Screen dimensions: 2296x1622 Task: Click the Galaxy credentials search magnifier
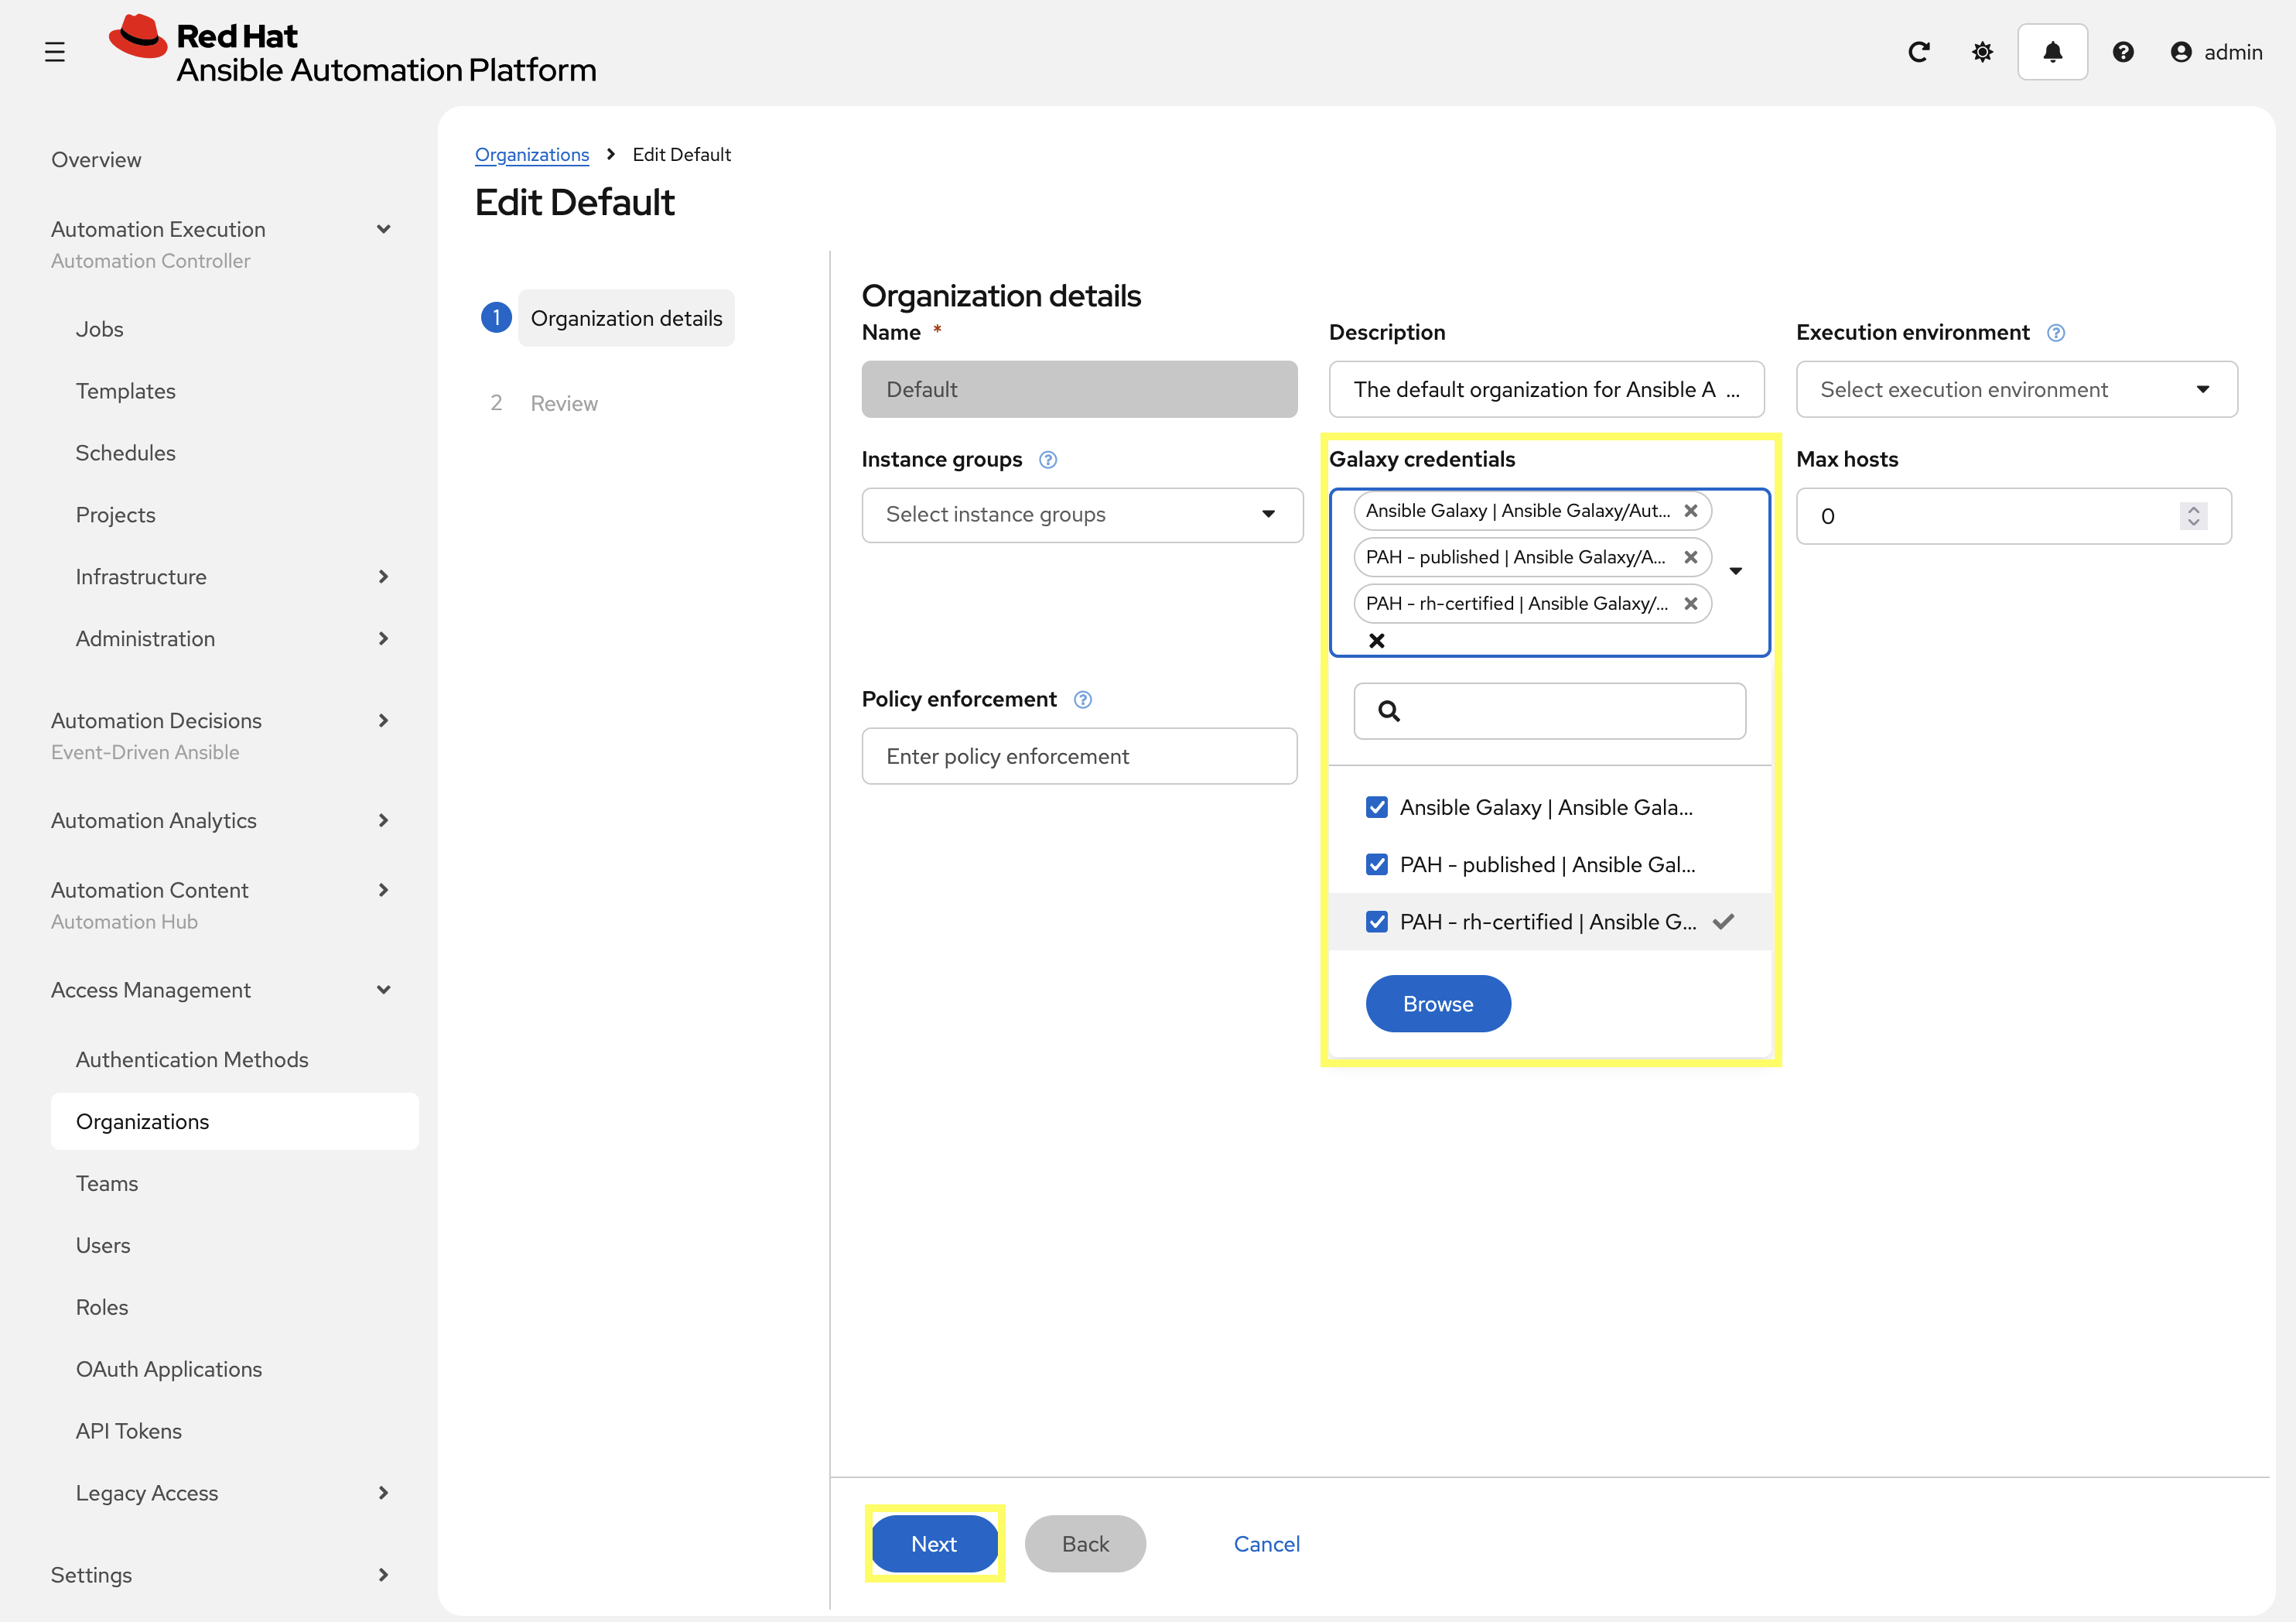[x=1390, y=711]
